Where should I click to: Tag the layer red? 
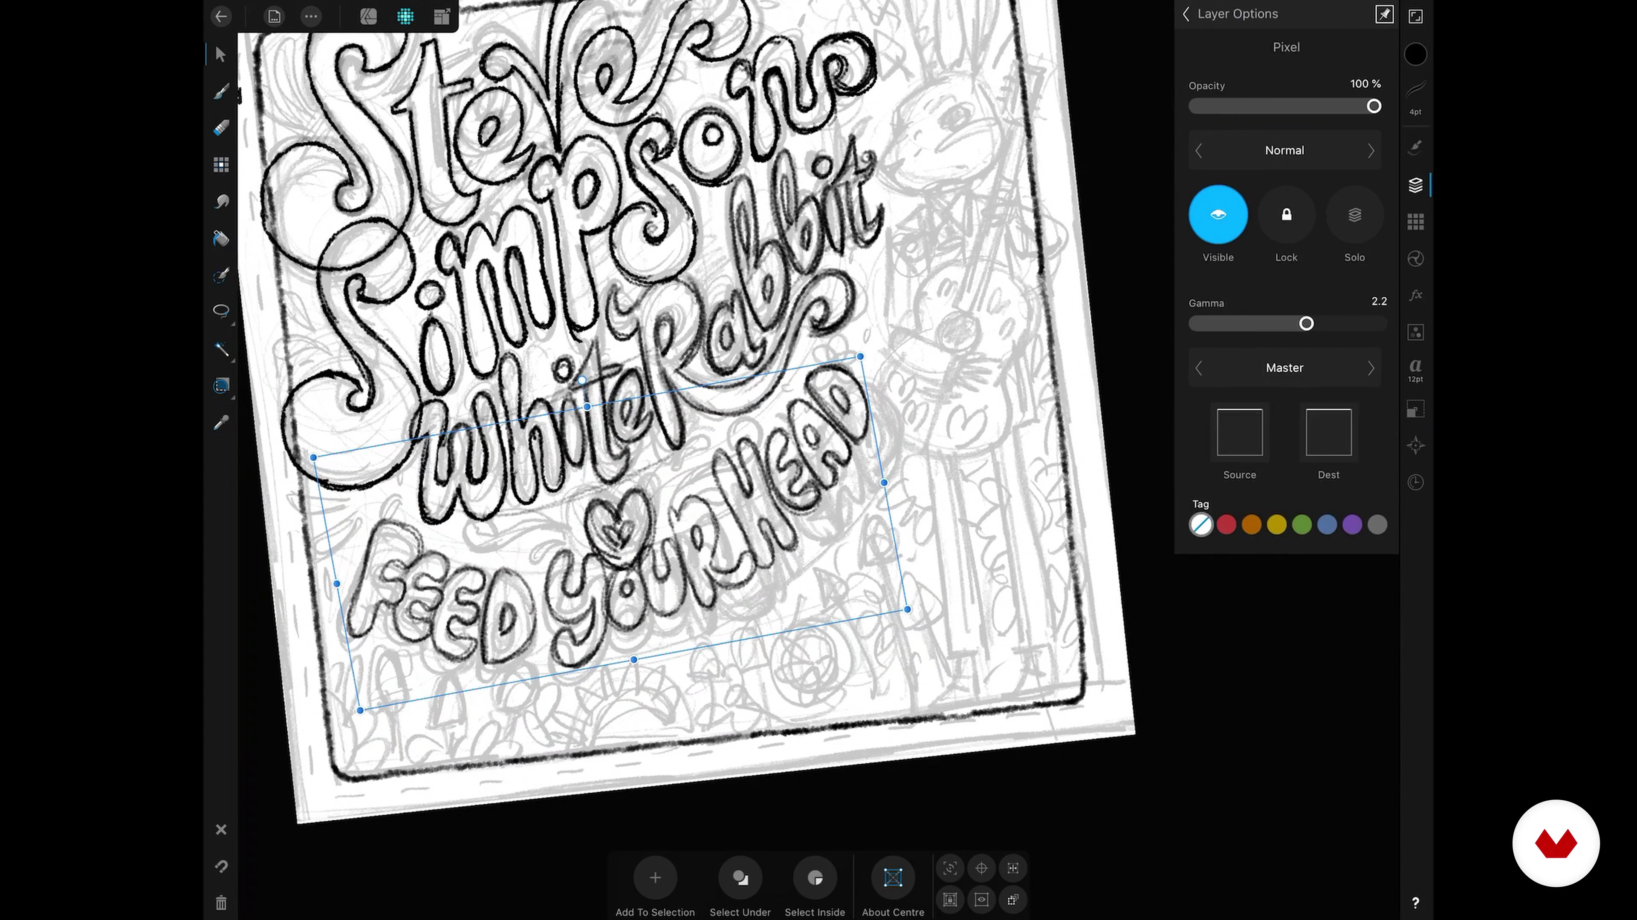(x=1226, y=524)
